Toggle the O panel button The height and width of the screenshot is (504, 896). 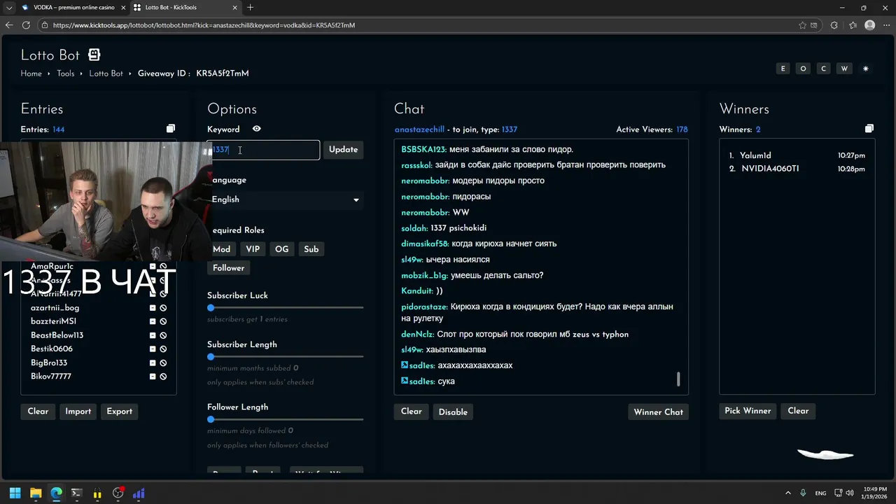coord(804,69)
